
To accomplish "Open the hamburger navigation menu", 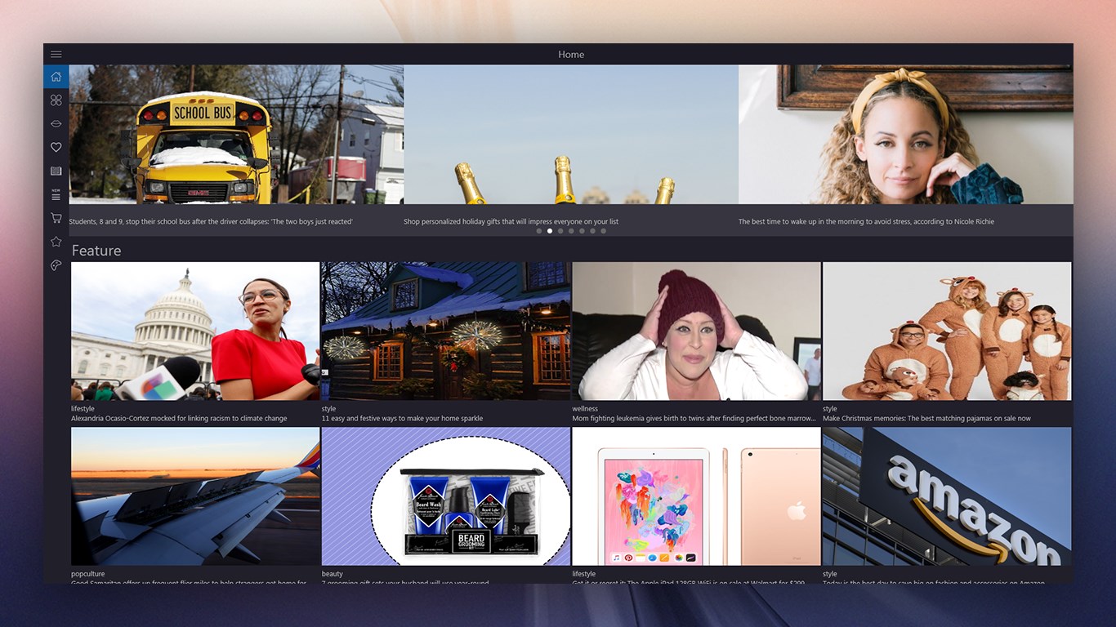I will 56,54.
